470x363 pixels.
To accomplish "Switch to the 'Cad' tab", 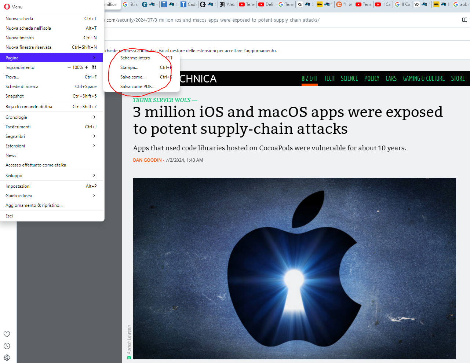I will [189, 4].
